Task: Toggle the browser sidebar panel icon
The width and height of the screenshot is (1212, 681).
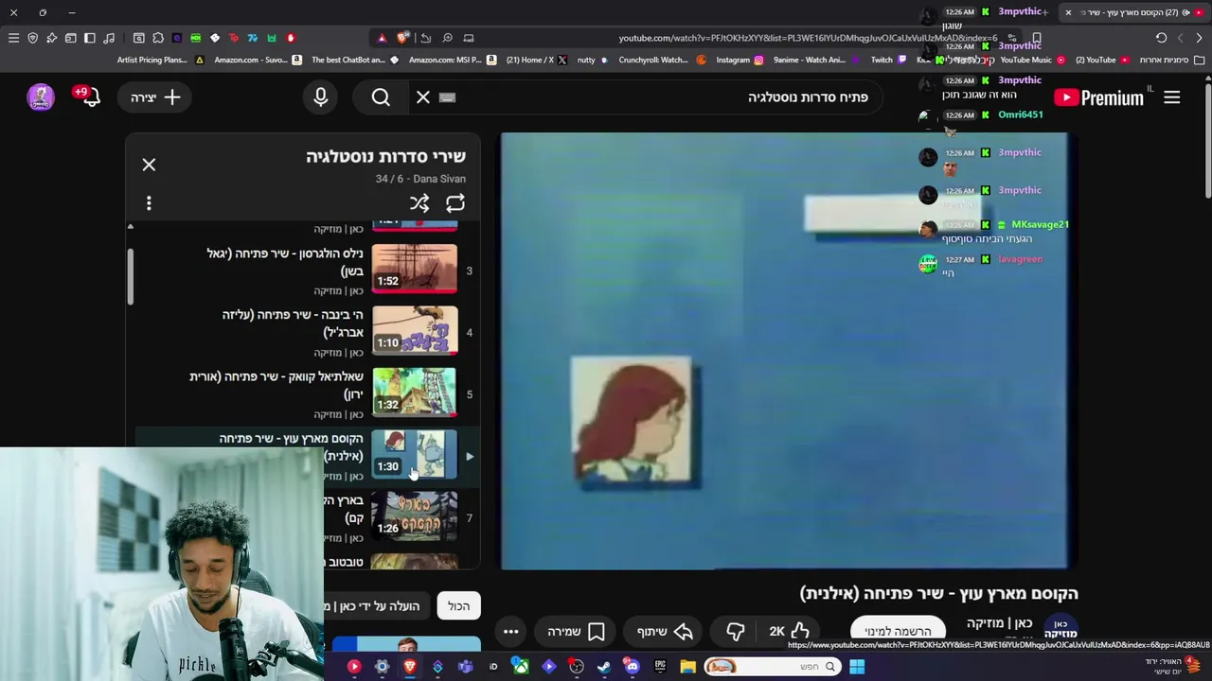Action: [89, 38]
